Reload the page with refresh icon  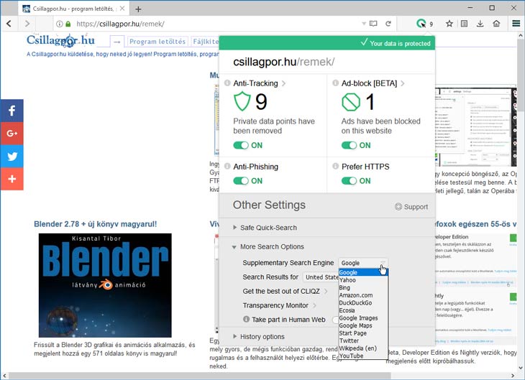[388, 24]
